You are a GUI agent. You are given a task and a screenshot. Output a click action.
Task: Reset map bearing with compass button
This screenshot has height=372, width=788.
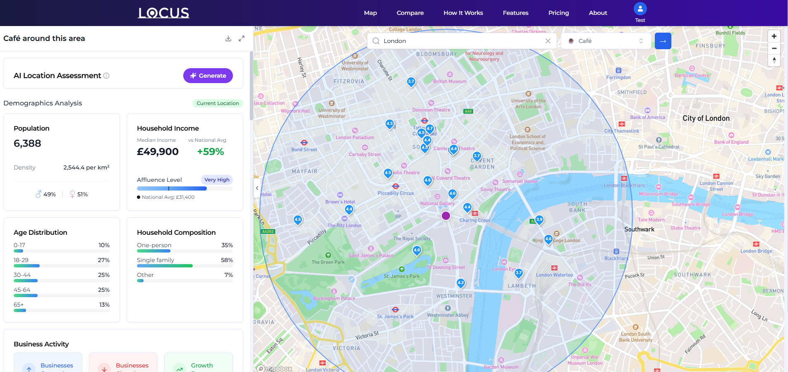774,60
